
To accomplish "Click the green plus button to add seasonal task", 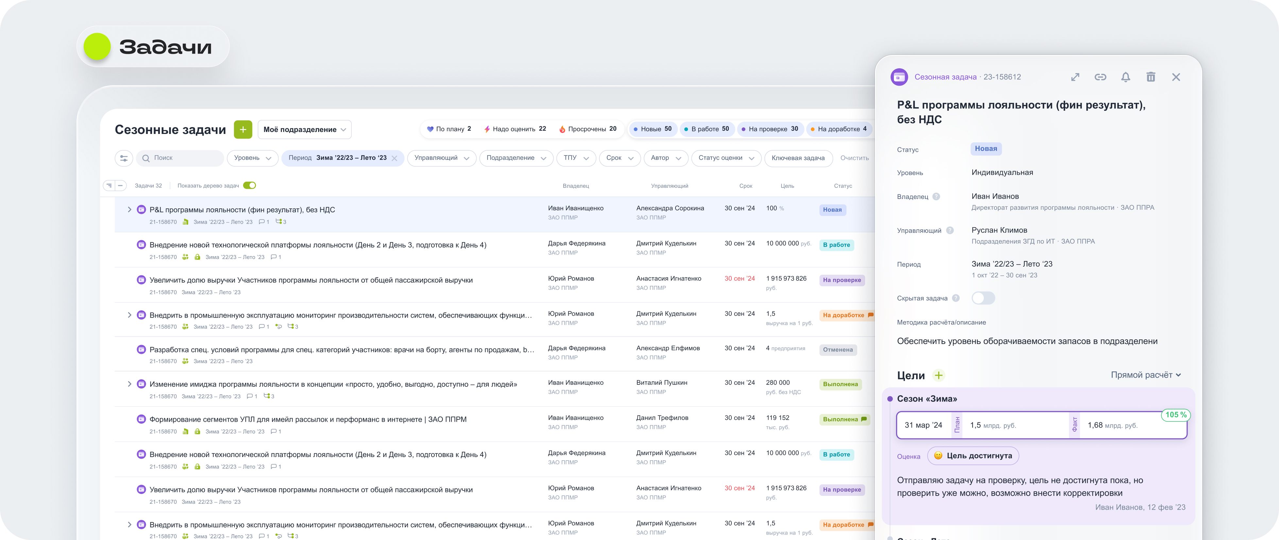I will (x=243, y=130).
